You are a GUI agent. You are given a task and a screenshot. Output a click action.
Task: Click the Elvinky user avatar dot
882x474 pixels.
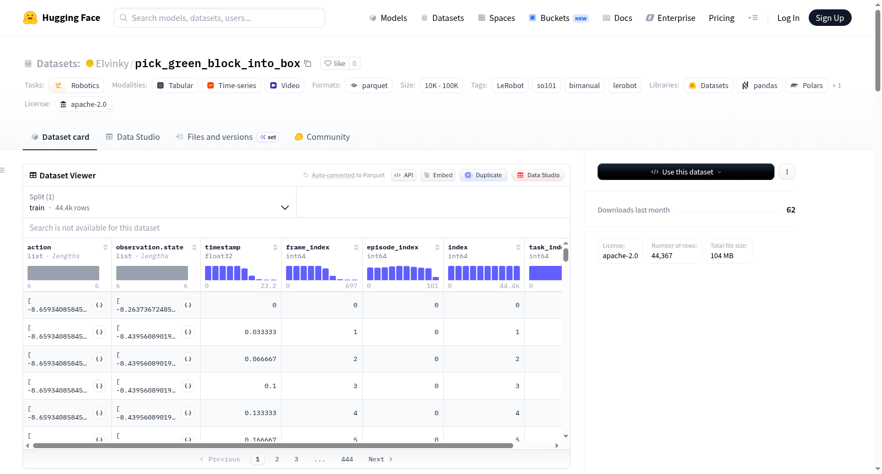(x=90, y=63)
